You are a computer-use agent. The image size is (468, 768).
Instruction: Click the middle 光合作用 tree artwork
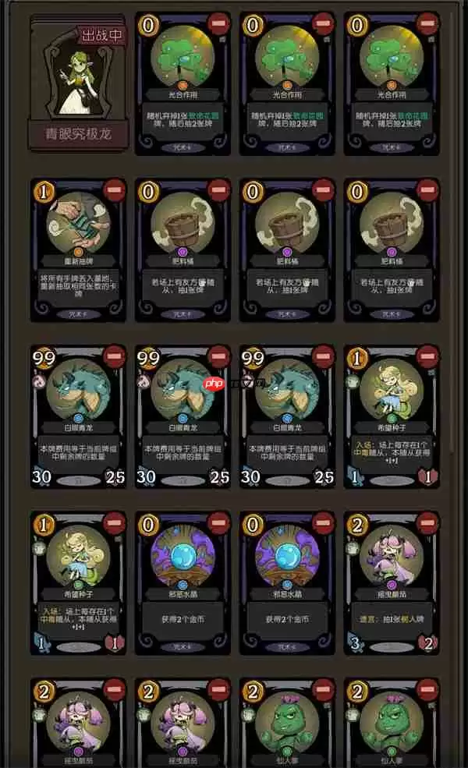[287, 56]
